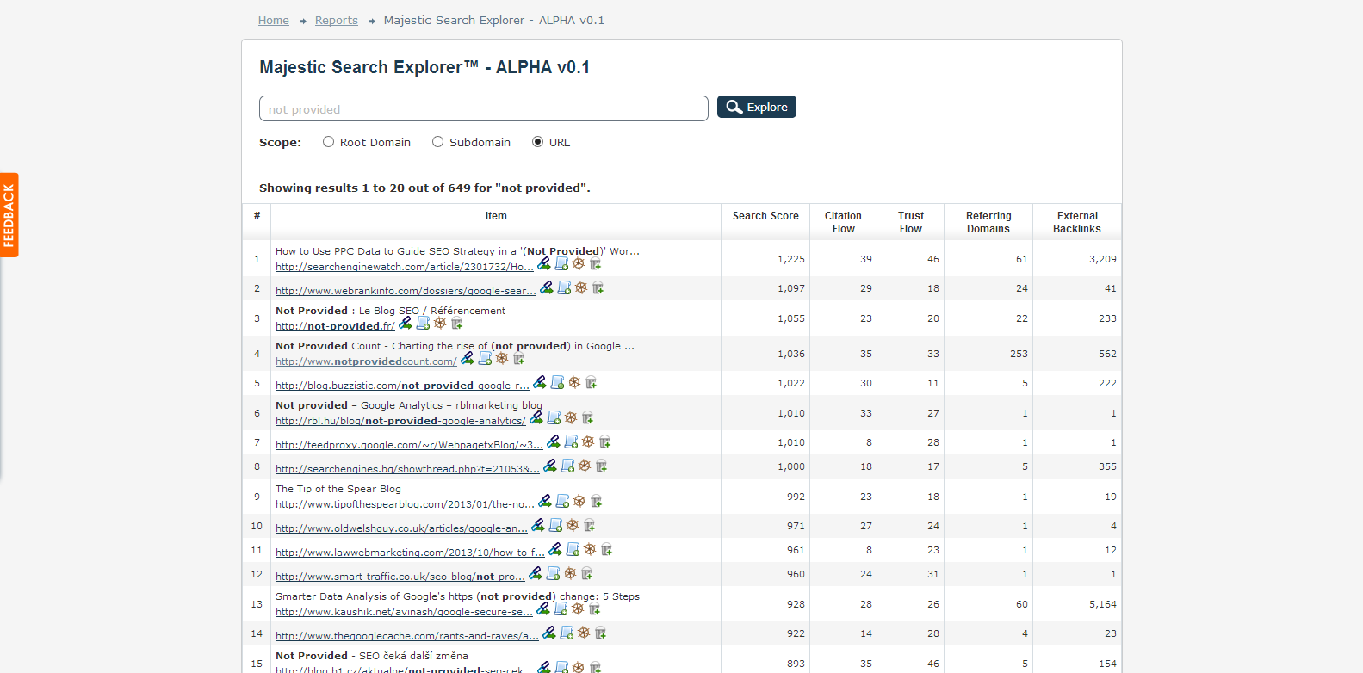1363x673 pixels.
Task: Click ship wheel icon for tipofthespearblog.com result
Action: [x=579, y=502]
